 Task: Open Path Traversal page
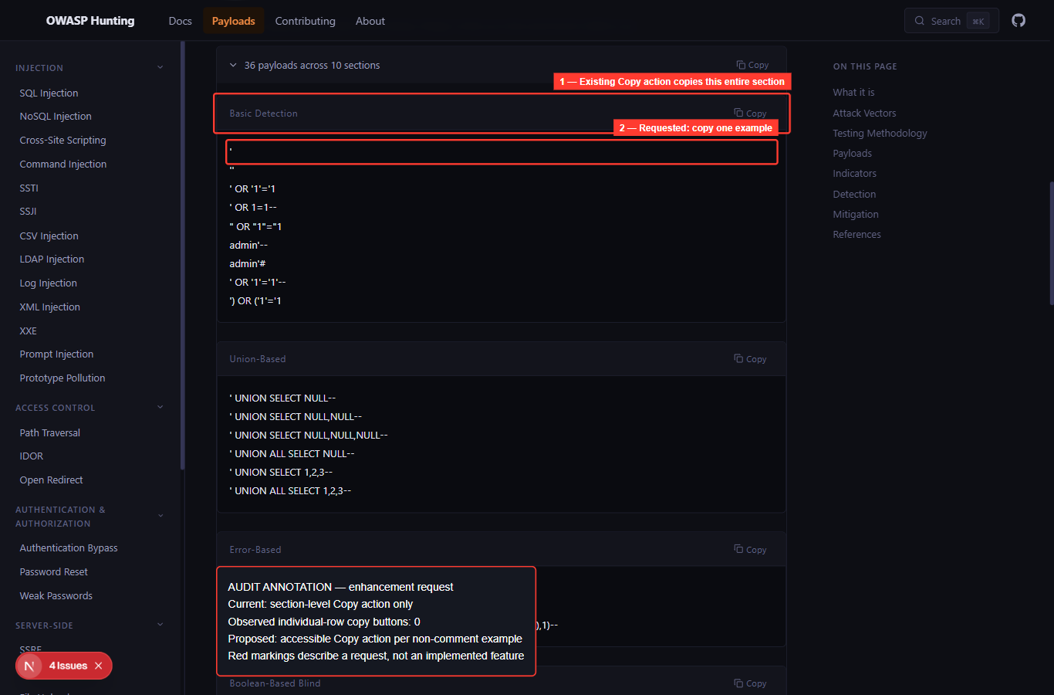click(x=50, y=432)
